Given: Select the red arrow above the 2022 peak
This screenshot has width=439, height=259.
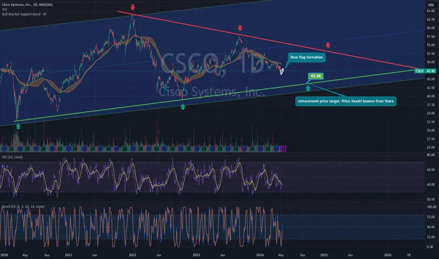Looking at the screenshot, I should click(133, 7).
